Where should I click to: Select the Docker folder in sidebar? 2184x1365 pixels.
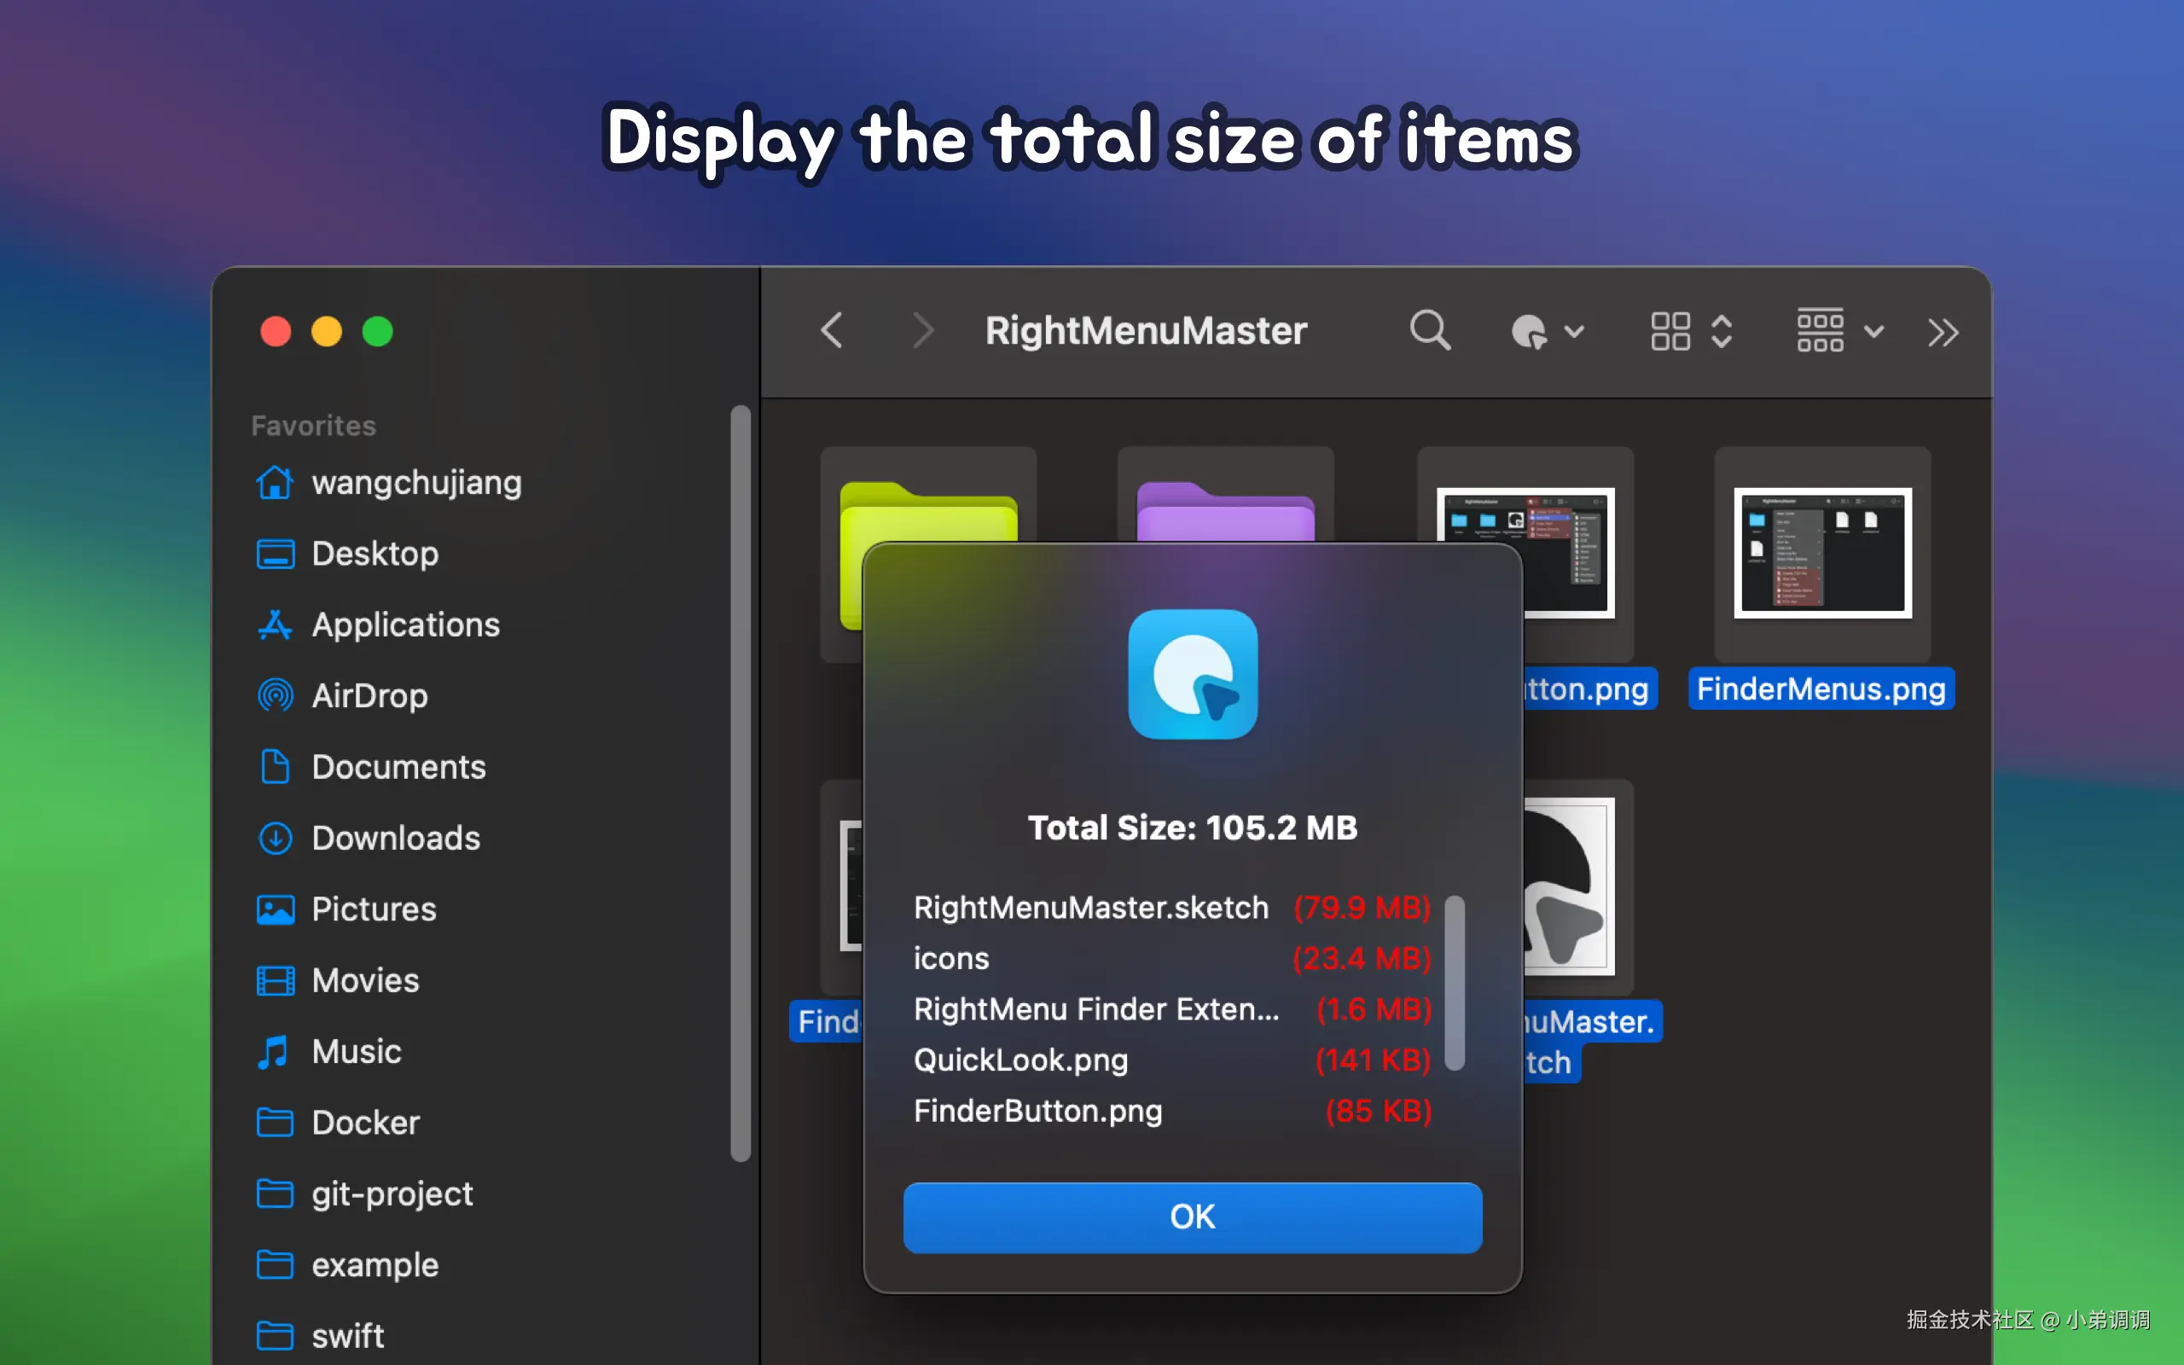click(x=365, y=1122)
